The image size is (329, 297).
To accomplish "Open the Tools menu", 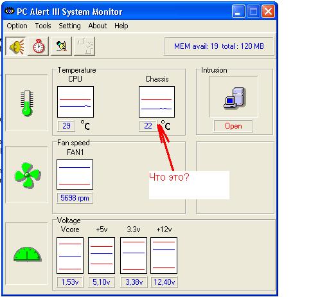I will coord(43,26).
